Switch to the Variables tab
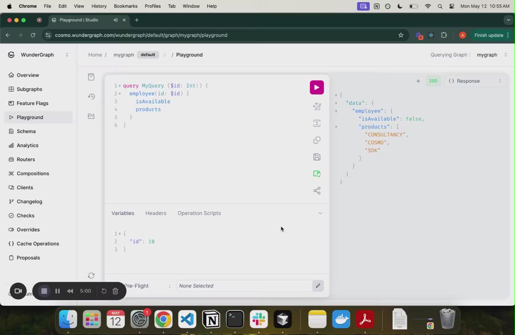Viewport: 515px width, 335px height. (x=122, y=213)
